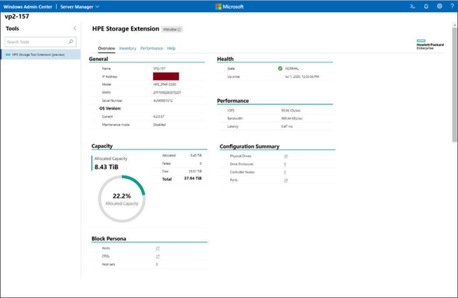The height and width of the screenshot is (298, 458).
Task: Open the help question mark icon
Action: [452, 6]
